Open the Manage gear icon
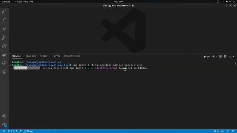This screenshot has width=237, height=133. pyautogui.click(x=4, y=125)
